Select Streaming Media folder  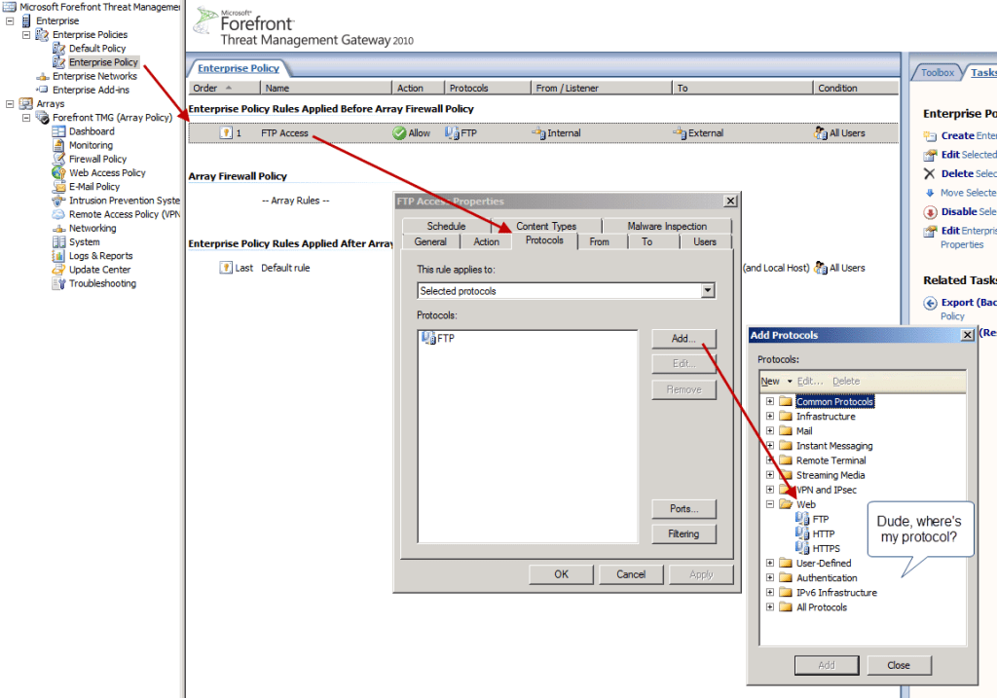pyautogui.click(x=831, y=475)
